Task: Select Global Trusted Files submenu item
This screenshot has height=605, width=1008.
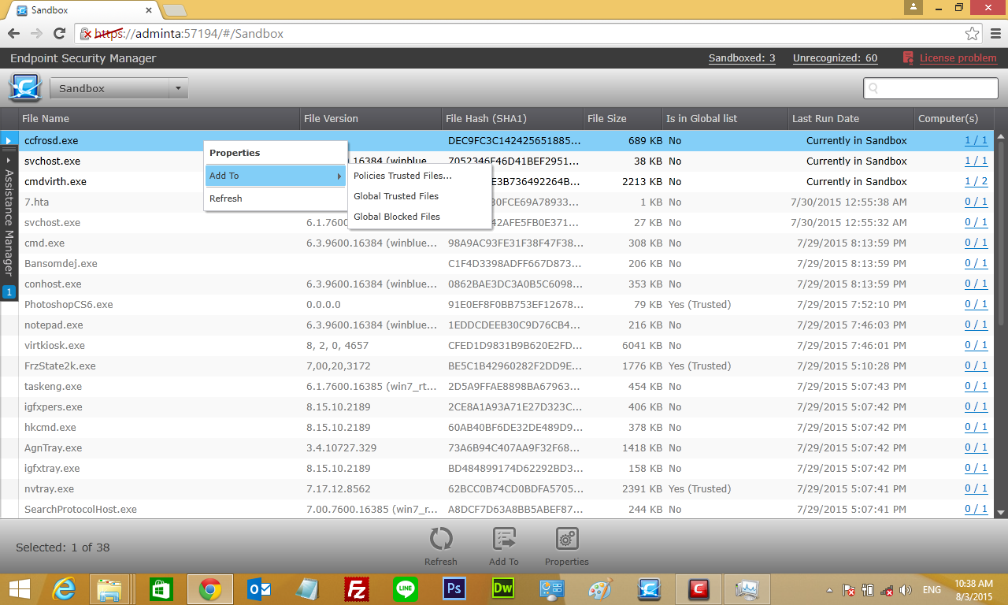Action: pyautogui.click(x=420, y=196)
